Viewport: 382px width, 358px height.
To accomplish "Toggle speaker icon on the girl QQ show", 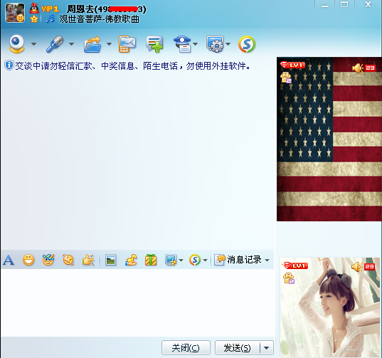I will [356, 267].
